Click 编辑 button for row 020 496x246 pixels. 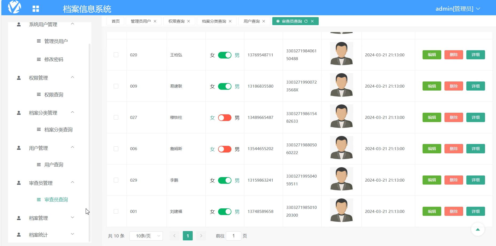coord(432,55)
